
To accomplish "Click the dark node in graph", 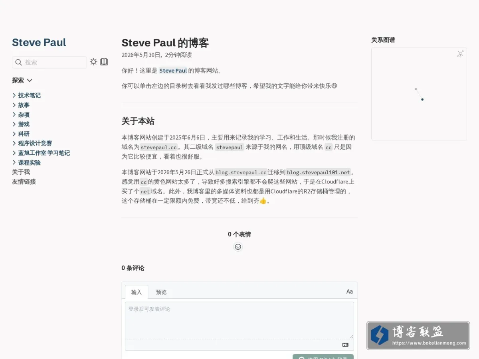I will 422,99.
